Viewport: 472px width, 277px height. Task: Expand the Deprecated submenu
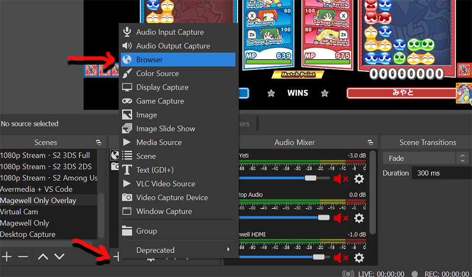(x=177, y=250)
